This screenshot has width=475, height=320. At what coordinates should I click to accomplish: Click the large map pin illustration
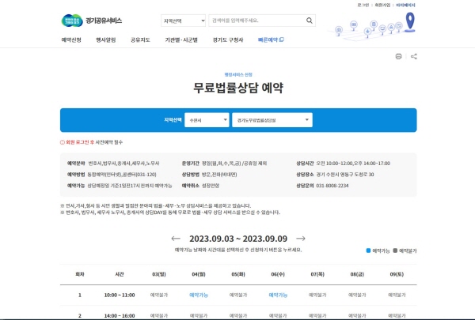click(410, 22)
